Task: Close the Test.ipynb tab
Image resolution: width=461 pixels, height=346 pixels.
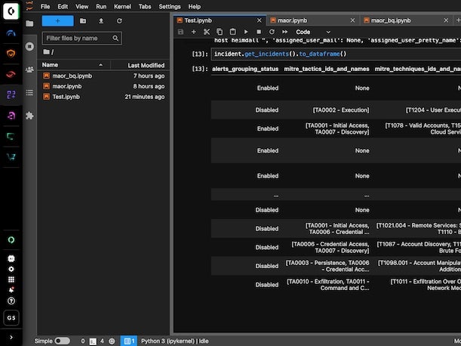Action: (260, 20)
